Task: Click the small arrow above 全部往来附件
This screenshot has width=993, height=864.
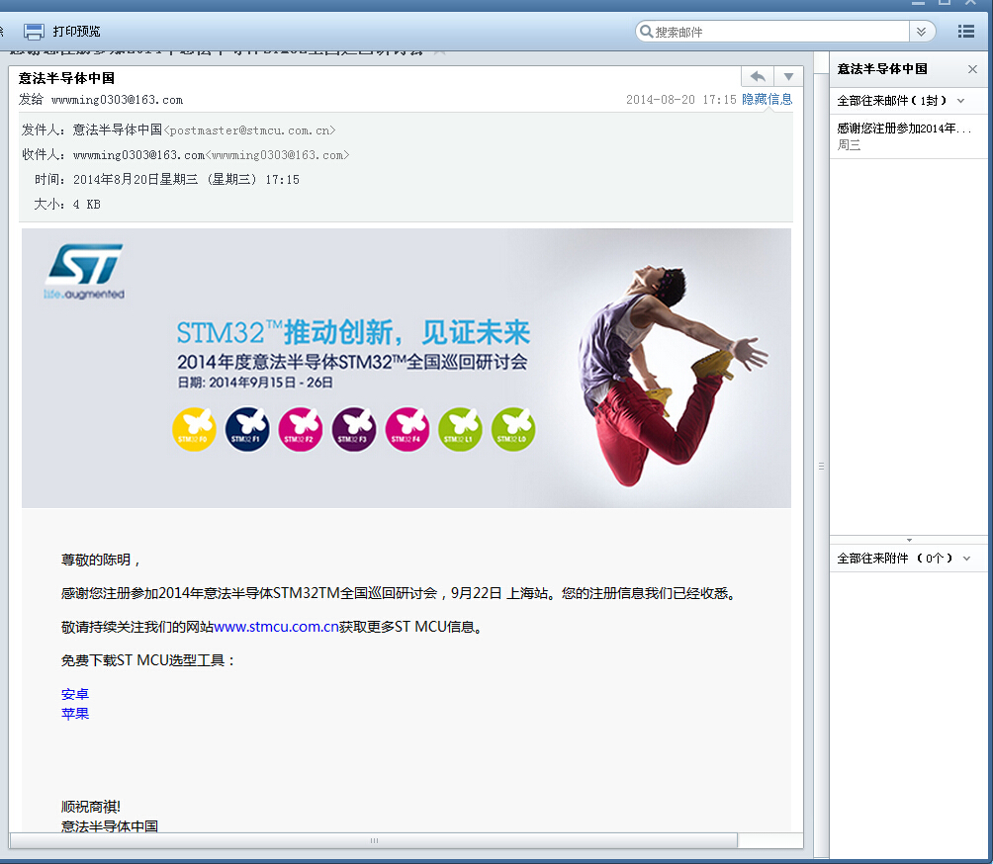Action: [909, 540]
